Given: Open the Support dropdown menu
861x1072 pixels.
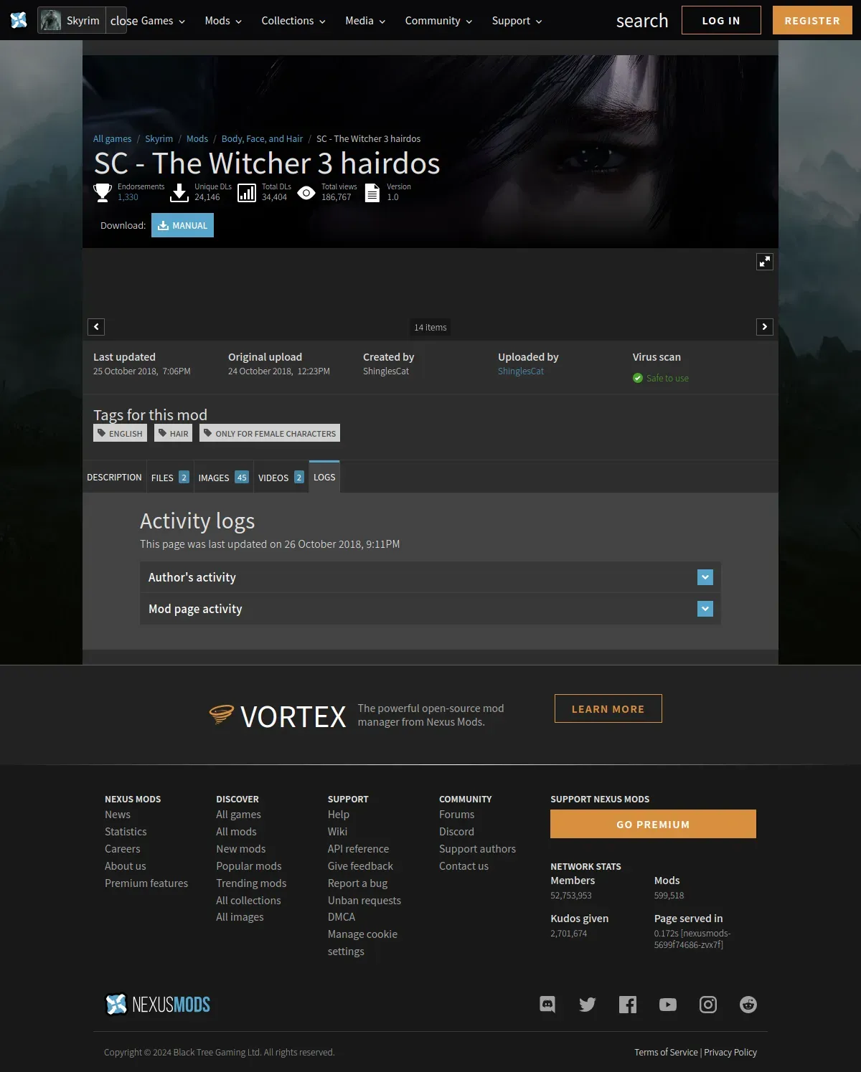Looking at the screenshot, I should click(517, 21).
